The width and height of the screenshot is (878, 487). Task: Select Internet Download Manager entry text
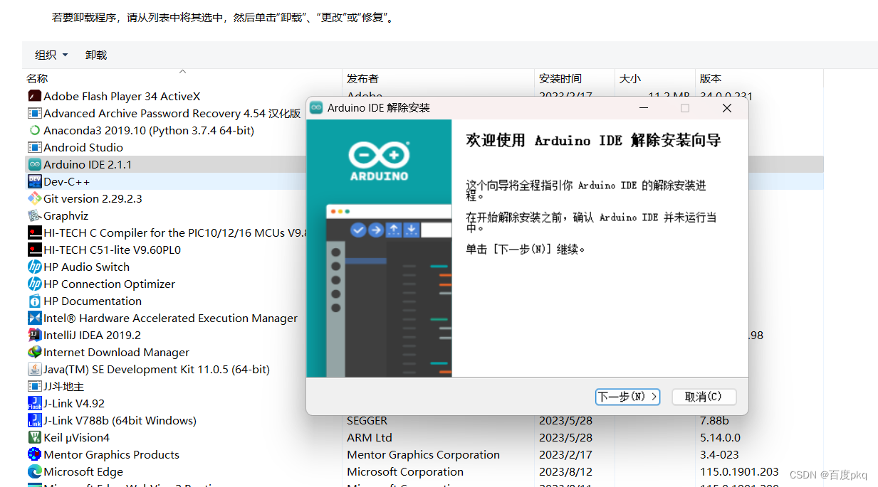[116, 352]
